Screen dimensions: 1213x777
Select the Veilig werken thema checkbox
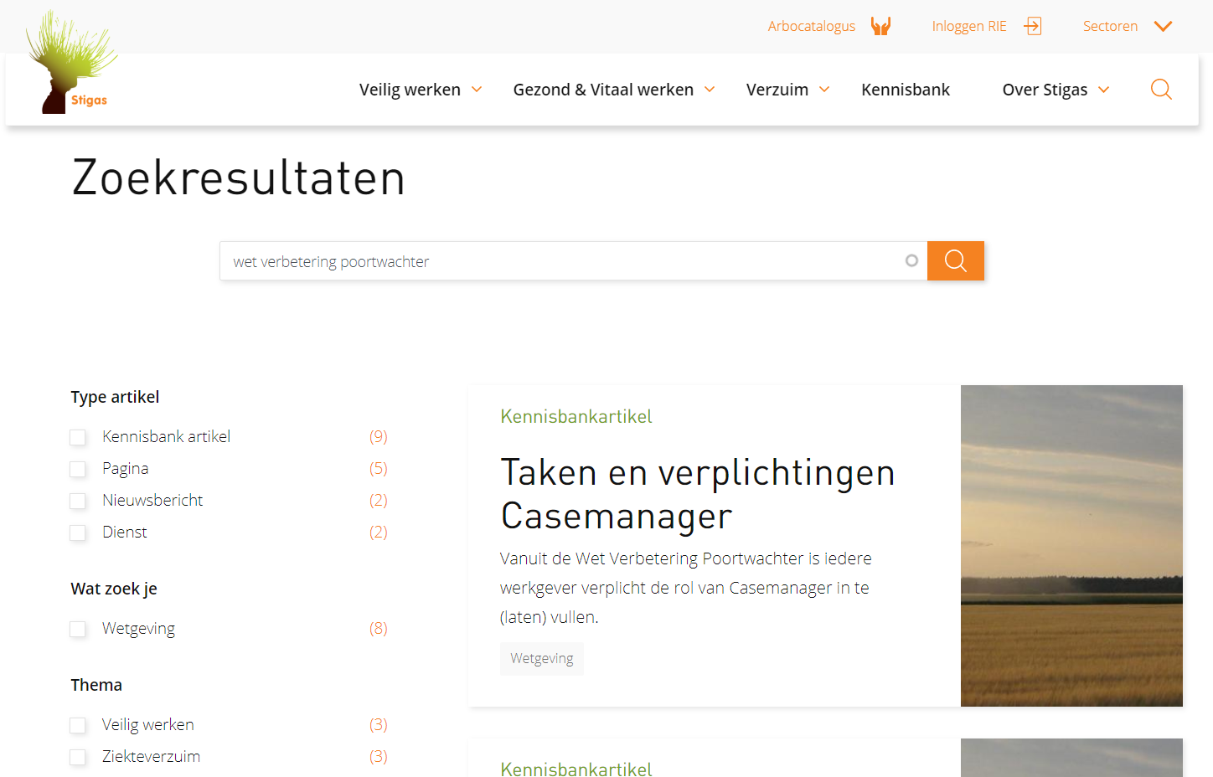tap(78, 725)
